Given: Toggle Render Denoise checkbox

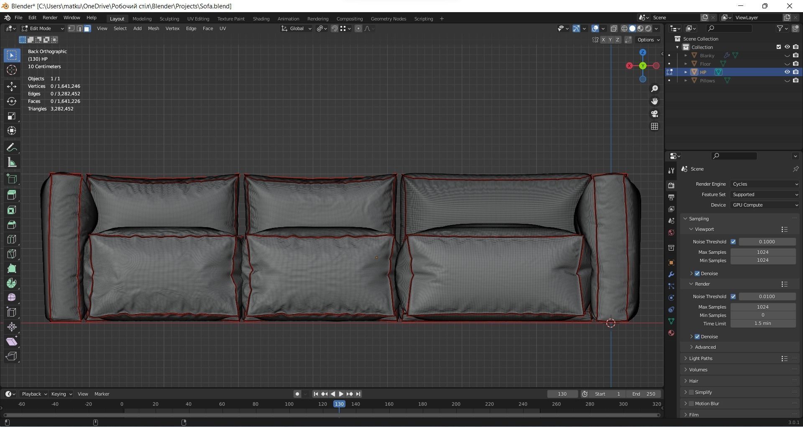Looking at the screenshot, I should [697, 337].
